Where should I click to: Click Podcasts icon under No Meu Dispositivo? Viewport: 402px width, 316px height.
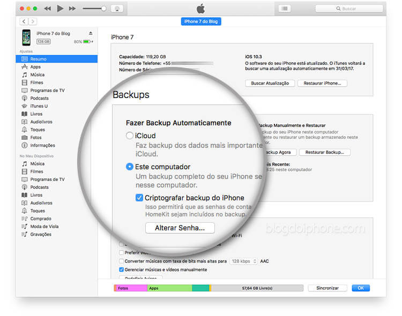24,187
